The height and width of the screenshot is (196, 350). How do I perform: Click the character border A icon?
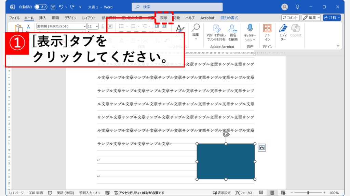[x=110, y=26]
